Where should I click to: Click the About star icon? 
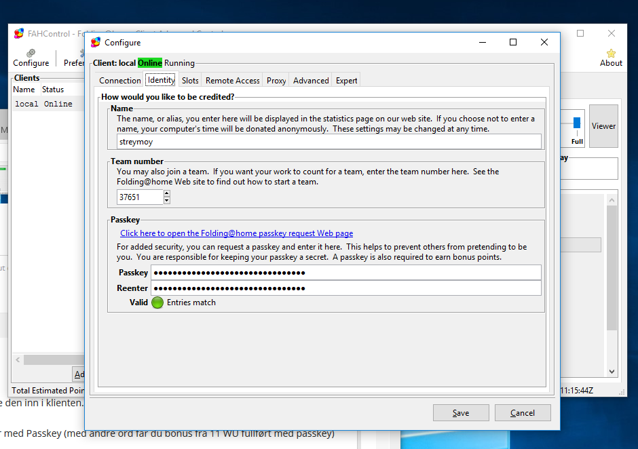click(x=611, y=54)
